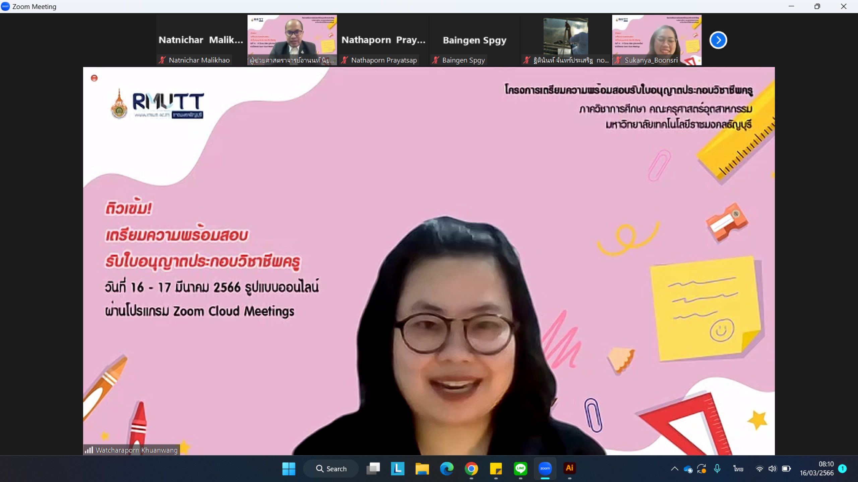Click muted mic icon on cloudy sky thumbnail
Viewport: 858px width, 482px height.
tap(527, 60)
